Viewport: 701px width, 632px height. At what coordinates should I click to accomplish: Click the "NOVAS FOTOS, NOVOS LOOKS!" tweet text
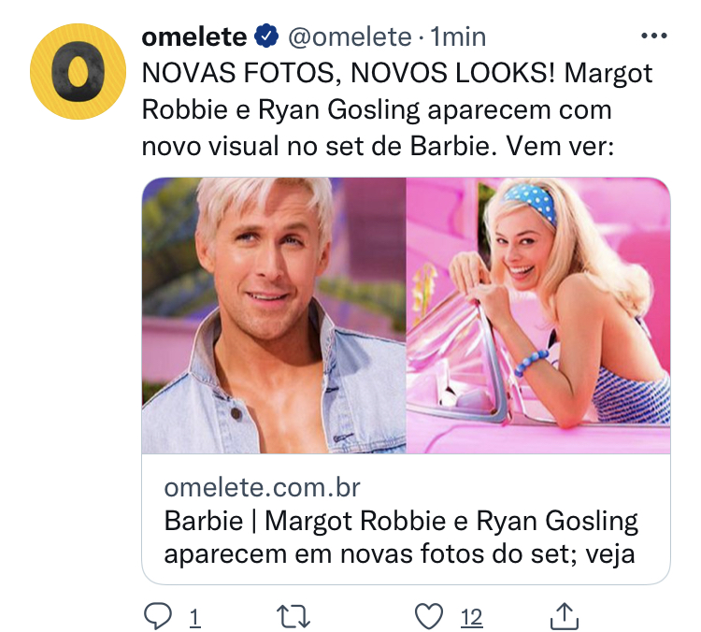pyautogui.click(x=350, y=74)
